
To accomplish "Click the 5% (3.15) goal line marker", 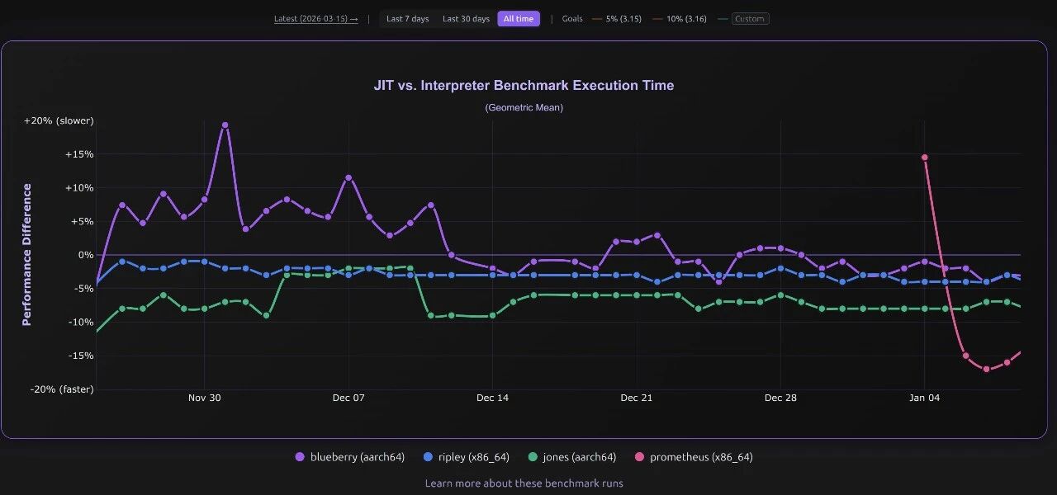I will click(597, 18).
